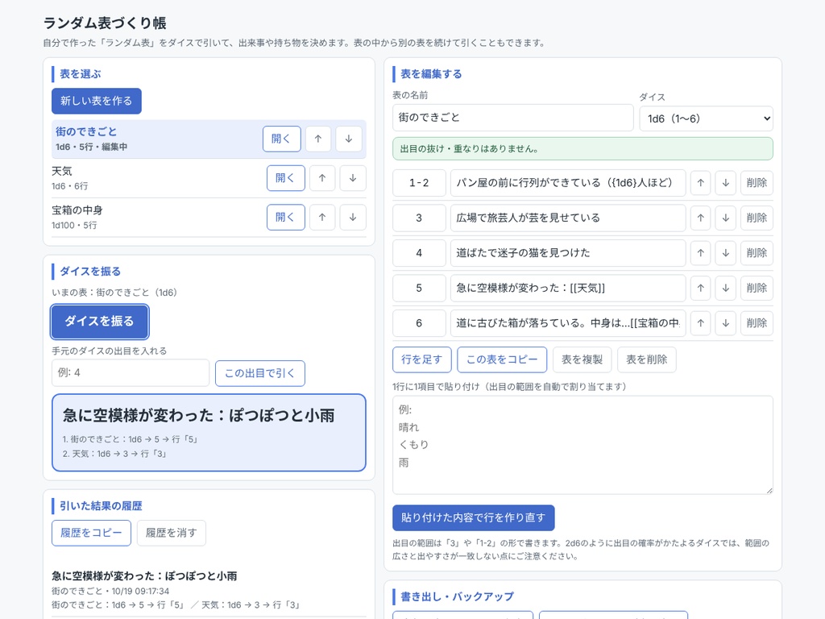This screenshot has width=825, height=619.
Task: Focus the 表の名前 input field
Action: pyautogui.click(x=513, y=118)
